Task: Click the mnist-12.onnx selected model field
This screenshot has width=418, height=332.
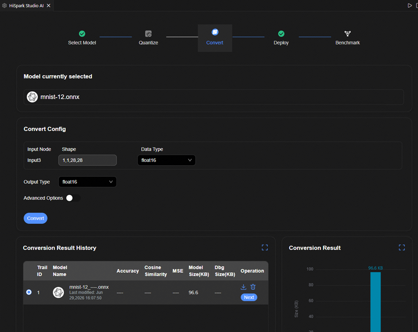Action: click(x=214, y=97)
